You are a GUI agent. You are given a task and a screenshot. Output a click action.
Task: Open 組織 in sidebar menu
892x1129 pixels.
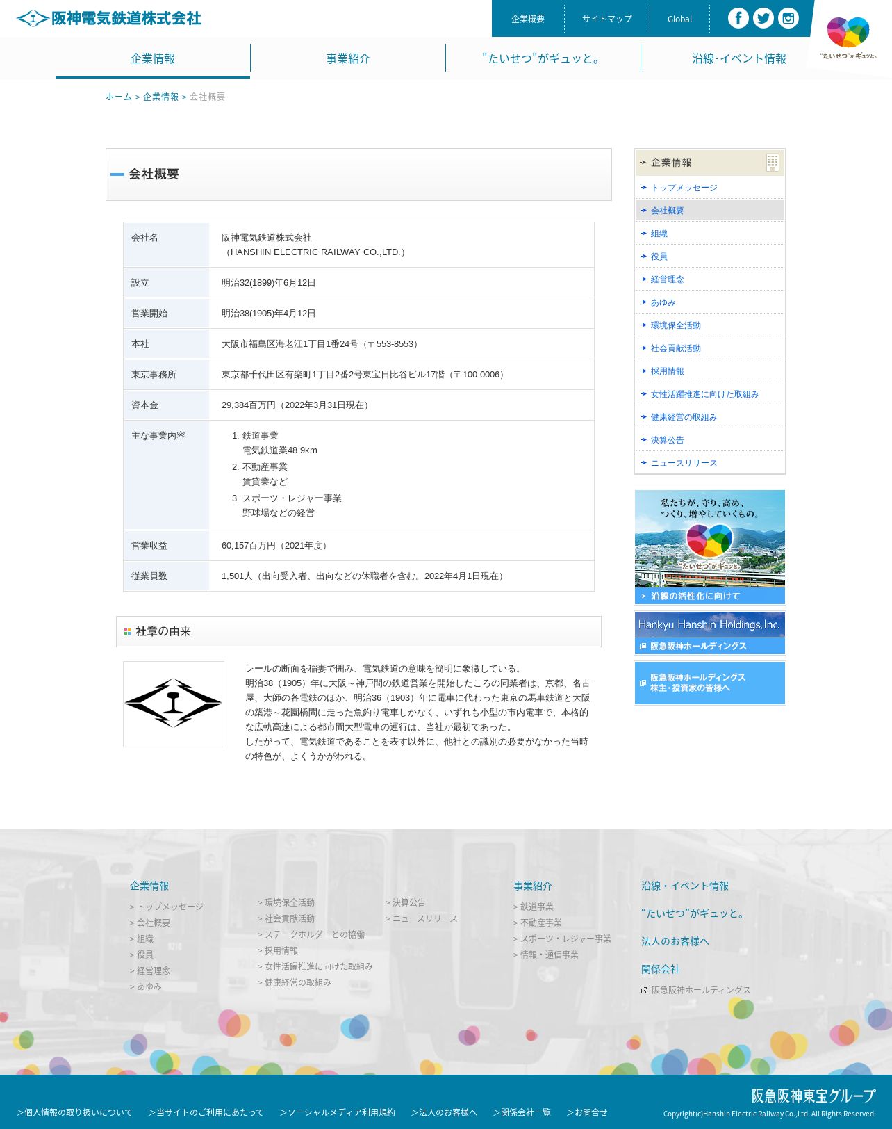click(x=709, y=234)
